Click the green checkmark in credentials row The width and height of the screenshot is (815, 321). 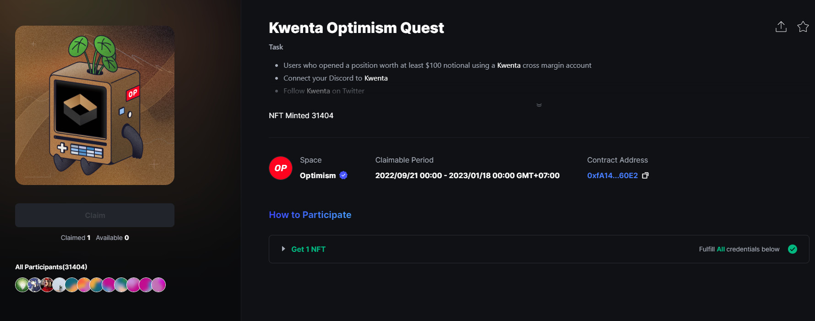click(793, 249)
